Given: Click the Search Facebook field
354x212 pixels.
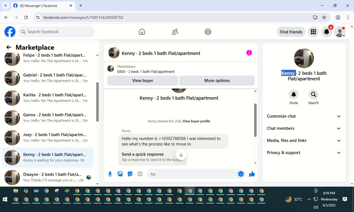Looking at the screenshot, I should (56, 32).
